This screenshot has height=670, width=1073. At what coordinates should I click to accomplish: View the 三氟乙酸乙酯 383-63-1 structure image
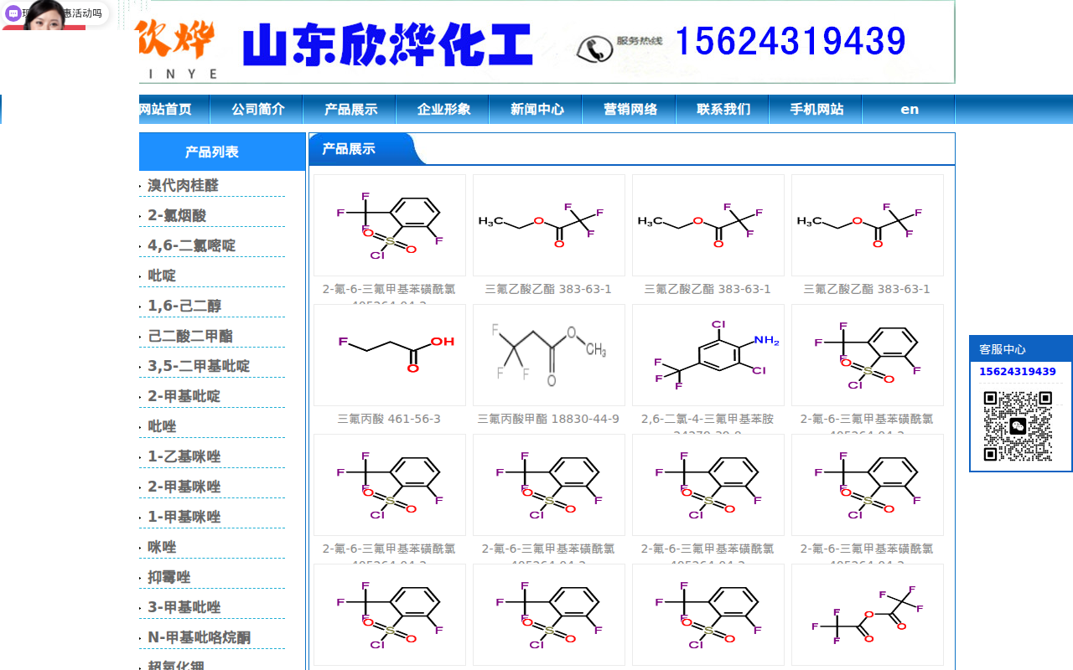pyautogui.click(x=548, y=224)
